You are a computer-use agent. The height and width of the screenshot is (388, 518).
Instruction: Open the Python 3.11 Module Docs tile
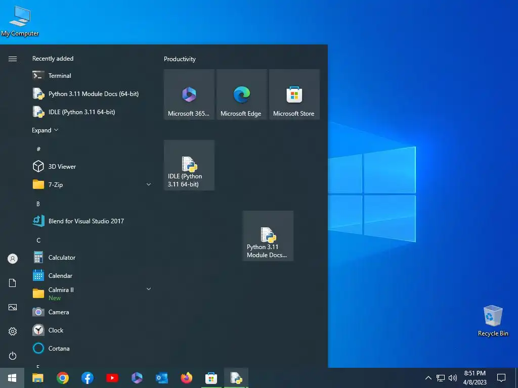268,236
